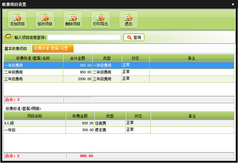Click the project info search input field
Screen dimensions: 238x163
click(84, 37)
